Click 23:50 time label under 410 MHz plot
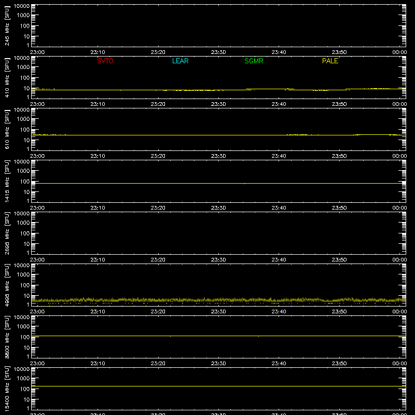 coord(339,104)
